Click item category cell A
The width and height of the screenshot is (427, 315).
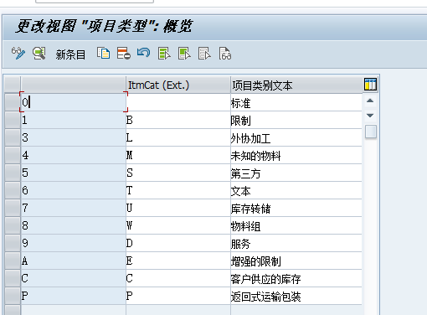74,261
